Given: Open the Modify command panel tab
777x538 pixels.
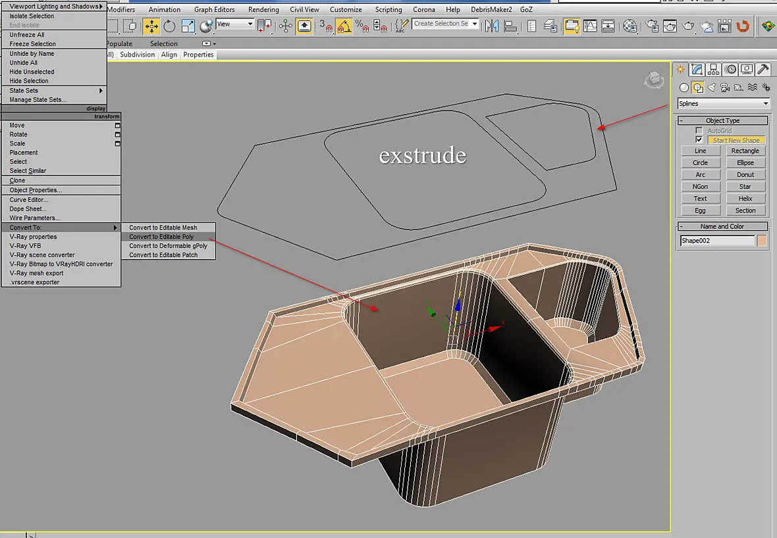Looking at the screenshot, I should [x=697, y=70].
